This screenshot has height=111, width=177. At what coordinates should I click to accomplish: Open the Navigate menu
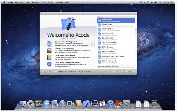[x=35, y=2]
